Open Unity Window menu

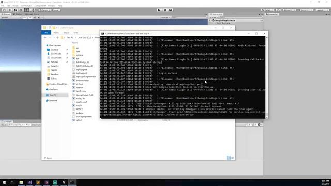52,6
